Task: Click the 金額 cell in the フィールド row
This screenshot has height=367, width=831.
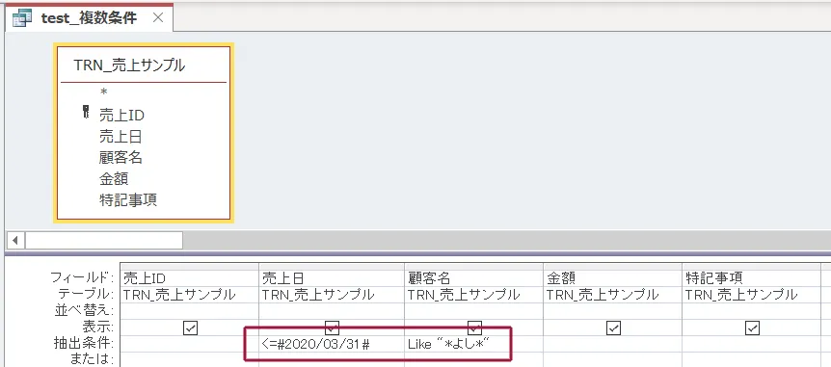Action: 613,278
